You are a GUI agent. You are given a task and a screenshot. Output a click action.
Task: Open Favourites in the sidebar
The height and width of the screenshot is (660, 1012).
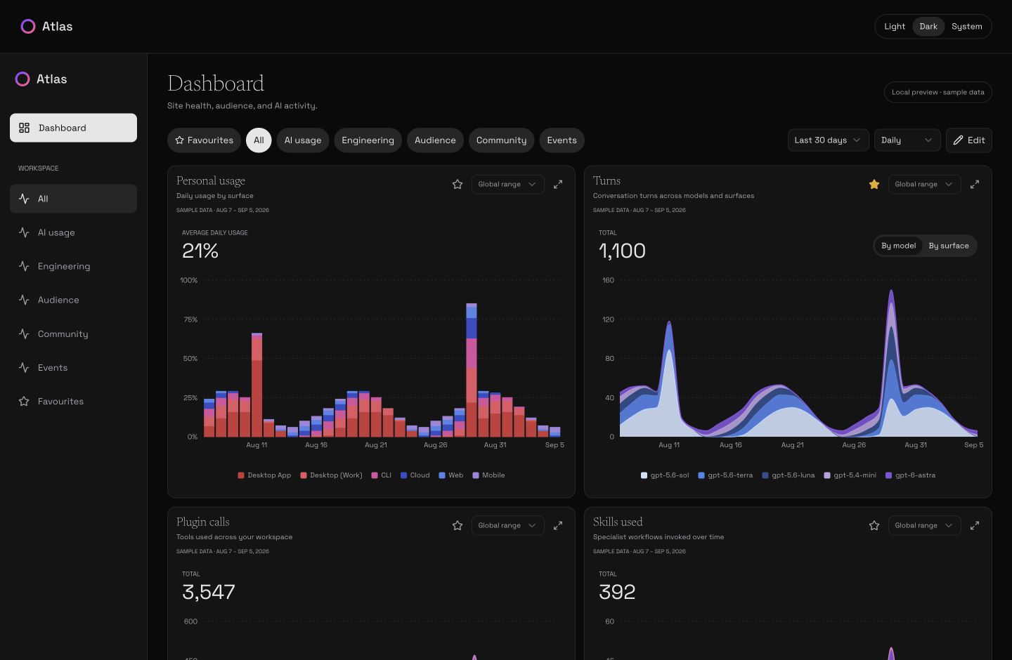[x=73, y=401]
